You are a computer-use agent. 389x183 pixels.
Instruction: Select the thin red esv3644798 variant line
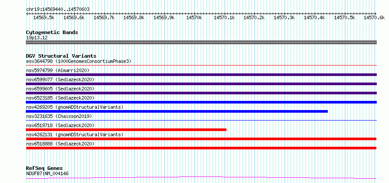click(x=201, y=66)
